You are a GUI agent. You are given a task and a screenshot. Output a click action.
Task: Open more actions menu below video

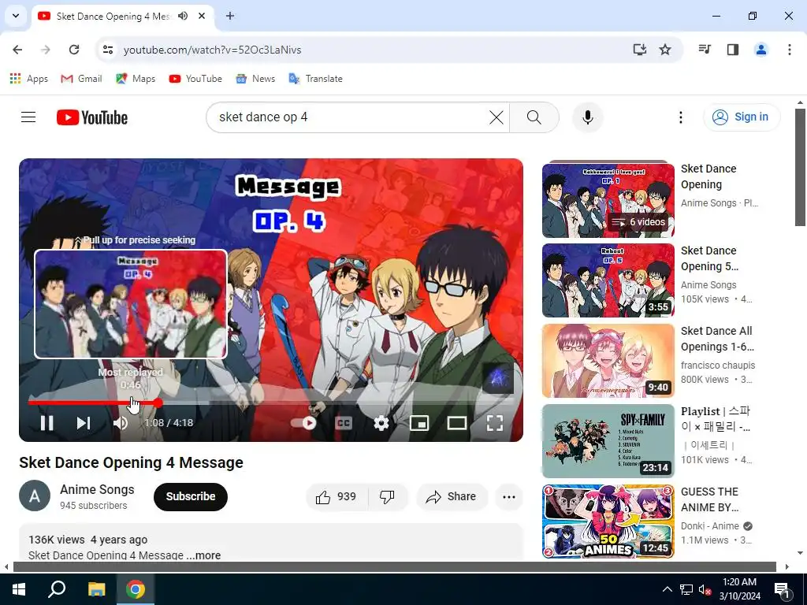509,497
